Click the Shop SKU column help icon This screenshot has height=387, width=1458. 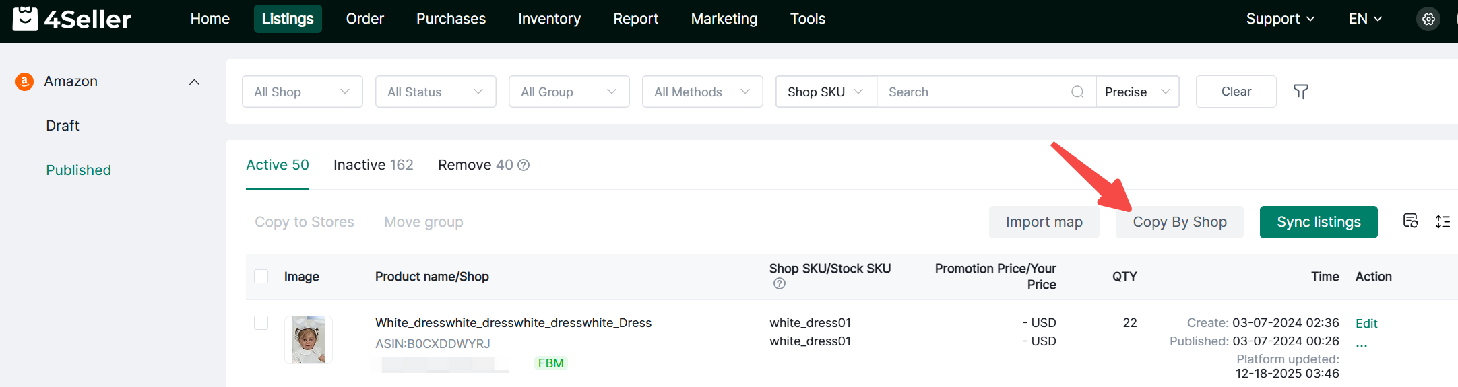pyautogui.click(x=780, y=284)
